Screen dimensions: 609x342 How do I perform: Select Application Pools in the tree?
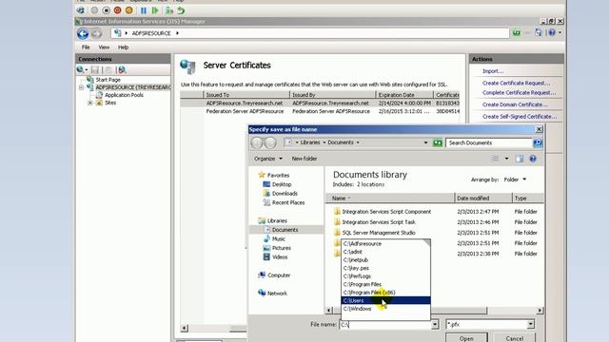coord(124,95)
